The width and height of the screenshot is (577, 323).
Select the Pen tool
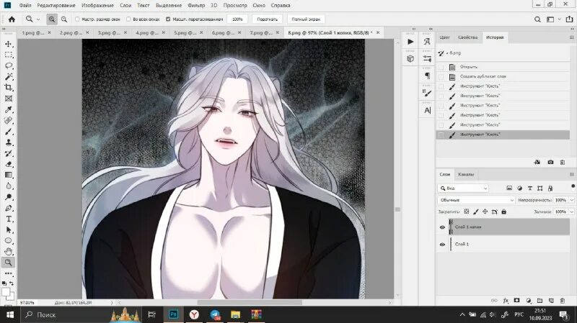9,208
